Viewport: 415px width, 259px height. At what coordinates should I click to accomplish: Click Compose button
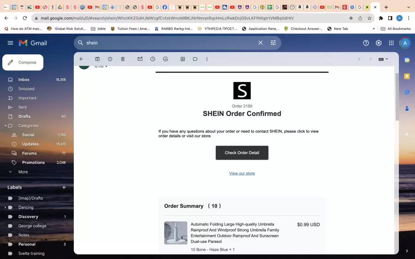tap(23, 62)
